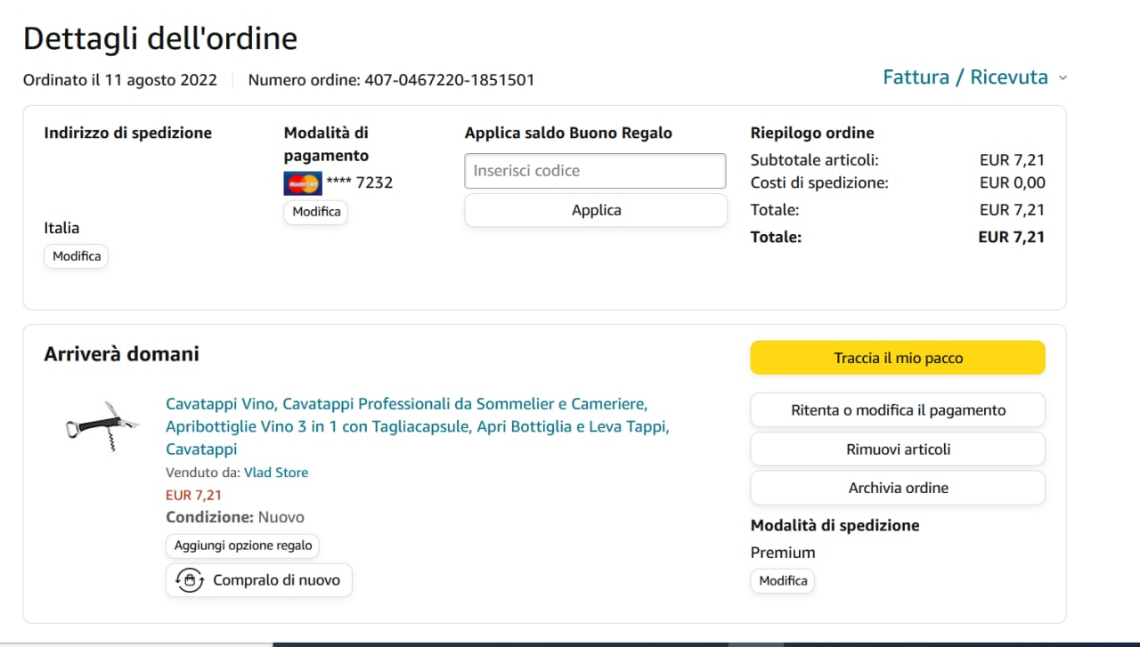Screen dimensions: 1140x647
Task: Click the card number ending in 7232
Action: (x=360, y=182)
